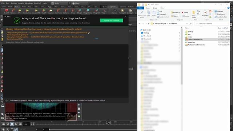This screenshot has width=233, height=131.
Task: Create an RSLightIES from the shelf
Action: click(97, 11)
